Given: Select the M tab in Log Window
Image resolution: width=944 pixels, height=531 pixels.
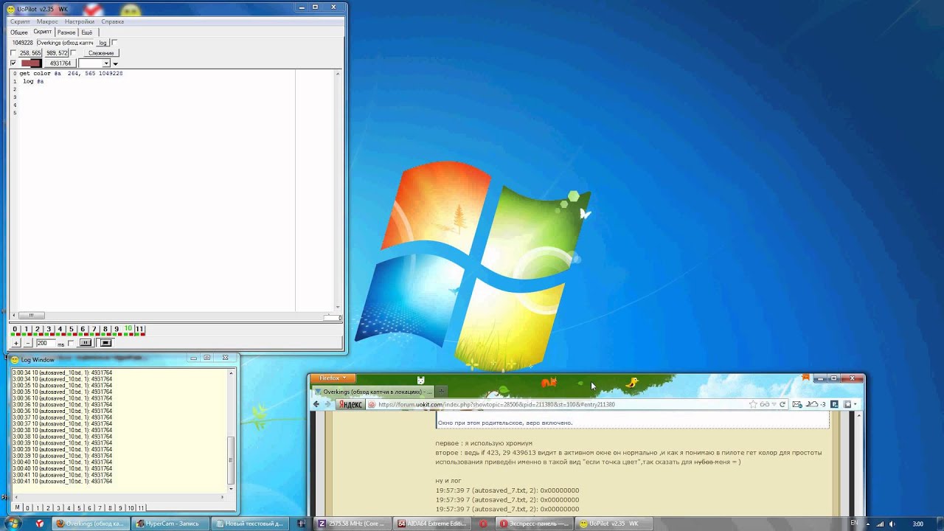Looking at the screenshot, I should coord(17,508).
